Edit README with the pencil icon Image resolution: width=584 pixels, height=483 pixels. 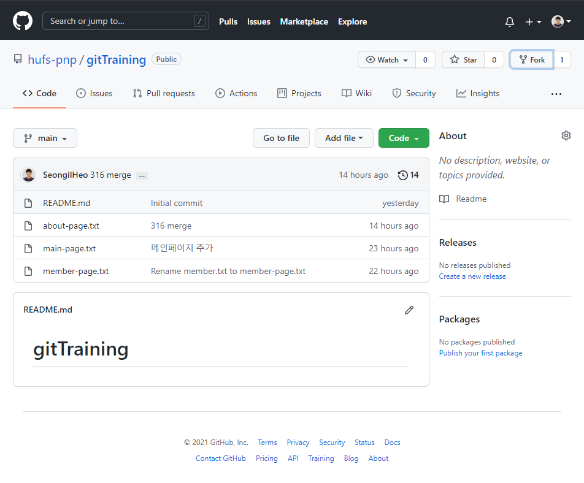click(x=409, y=310)
